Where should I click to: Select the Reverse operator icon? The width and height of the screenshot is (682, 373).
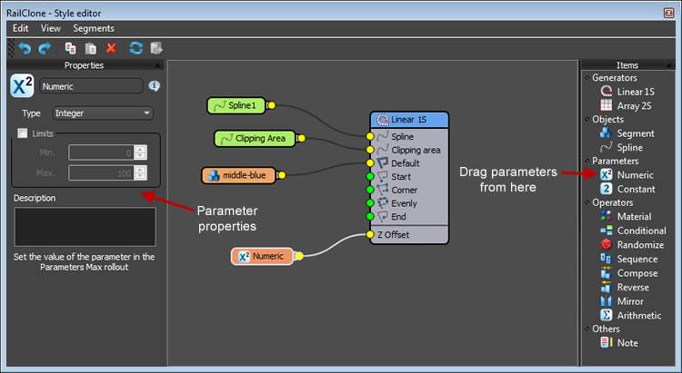pos(606,287)
